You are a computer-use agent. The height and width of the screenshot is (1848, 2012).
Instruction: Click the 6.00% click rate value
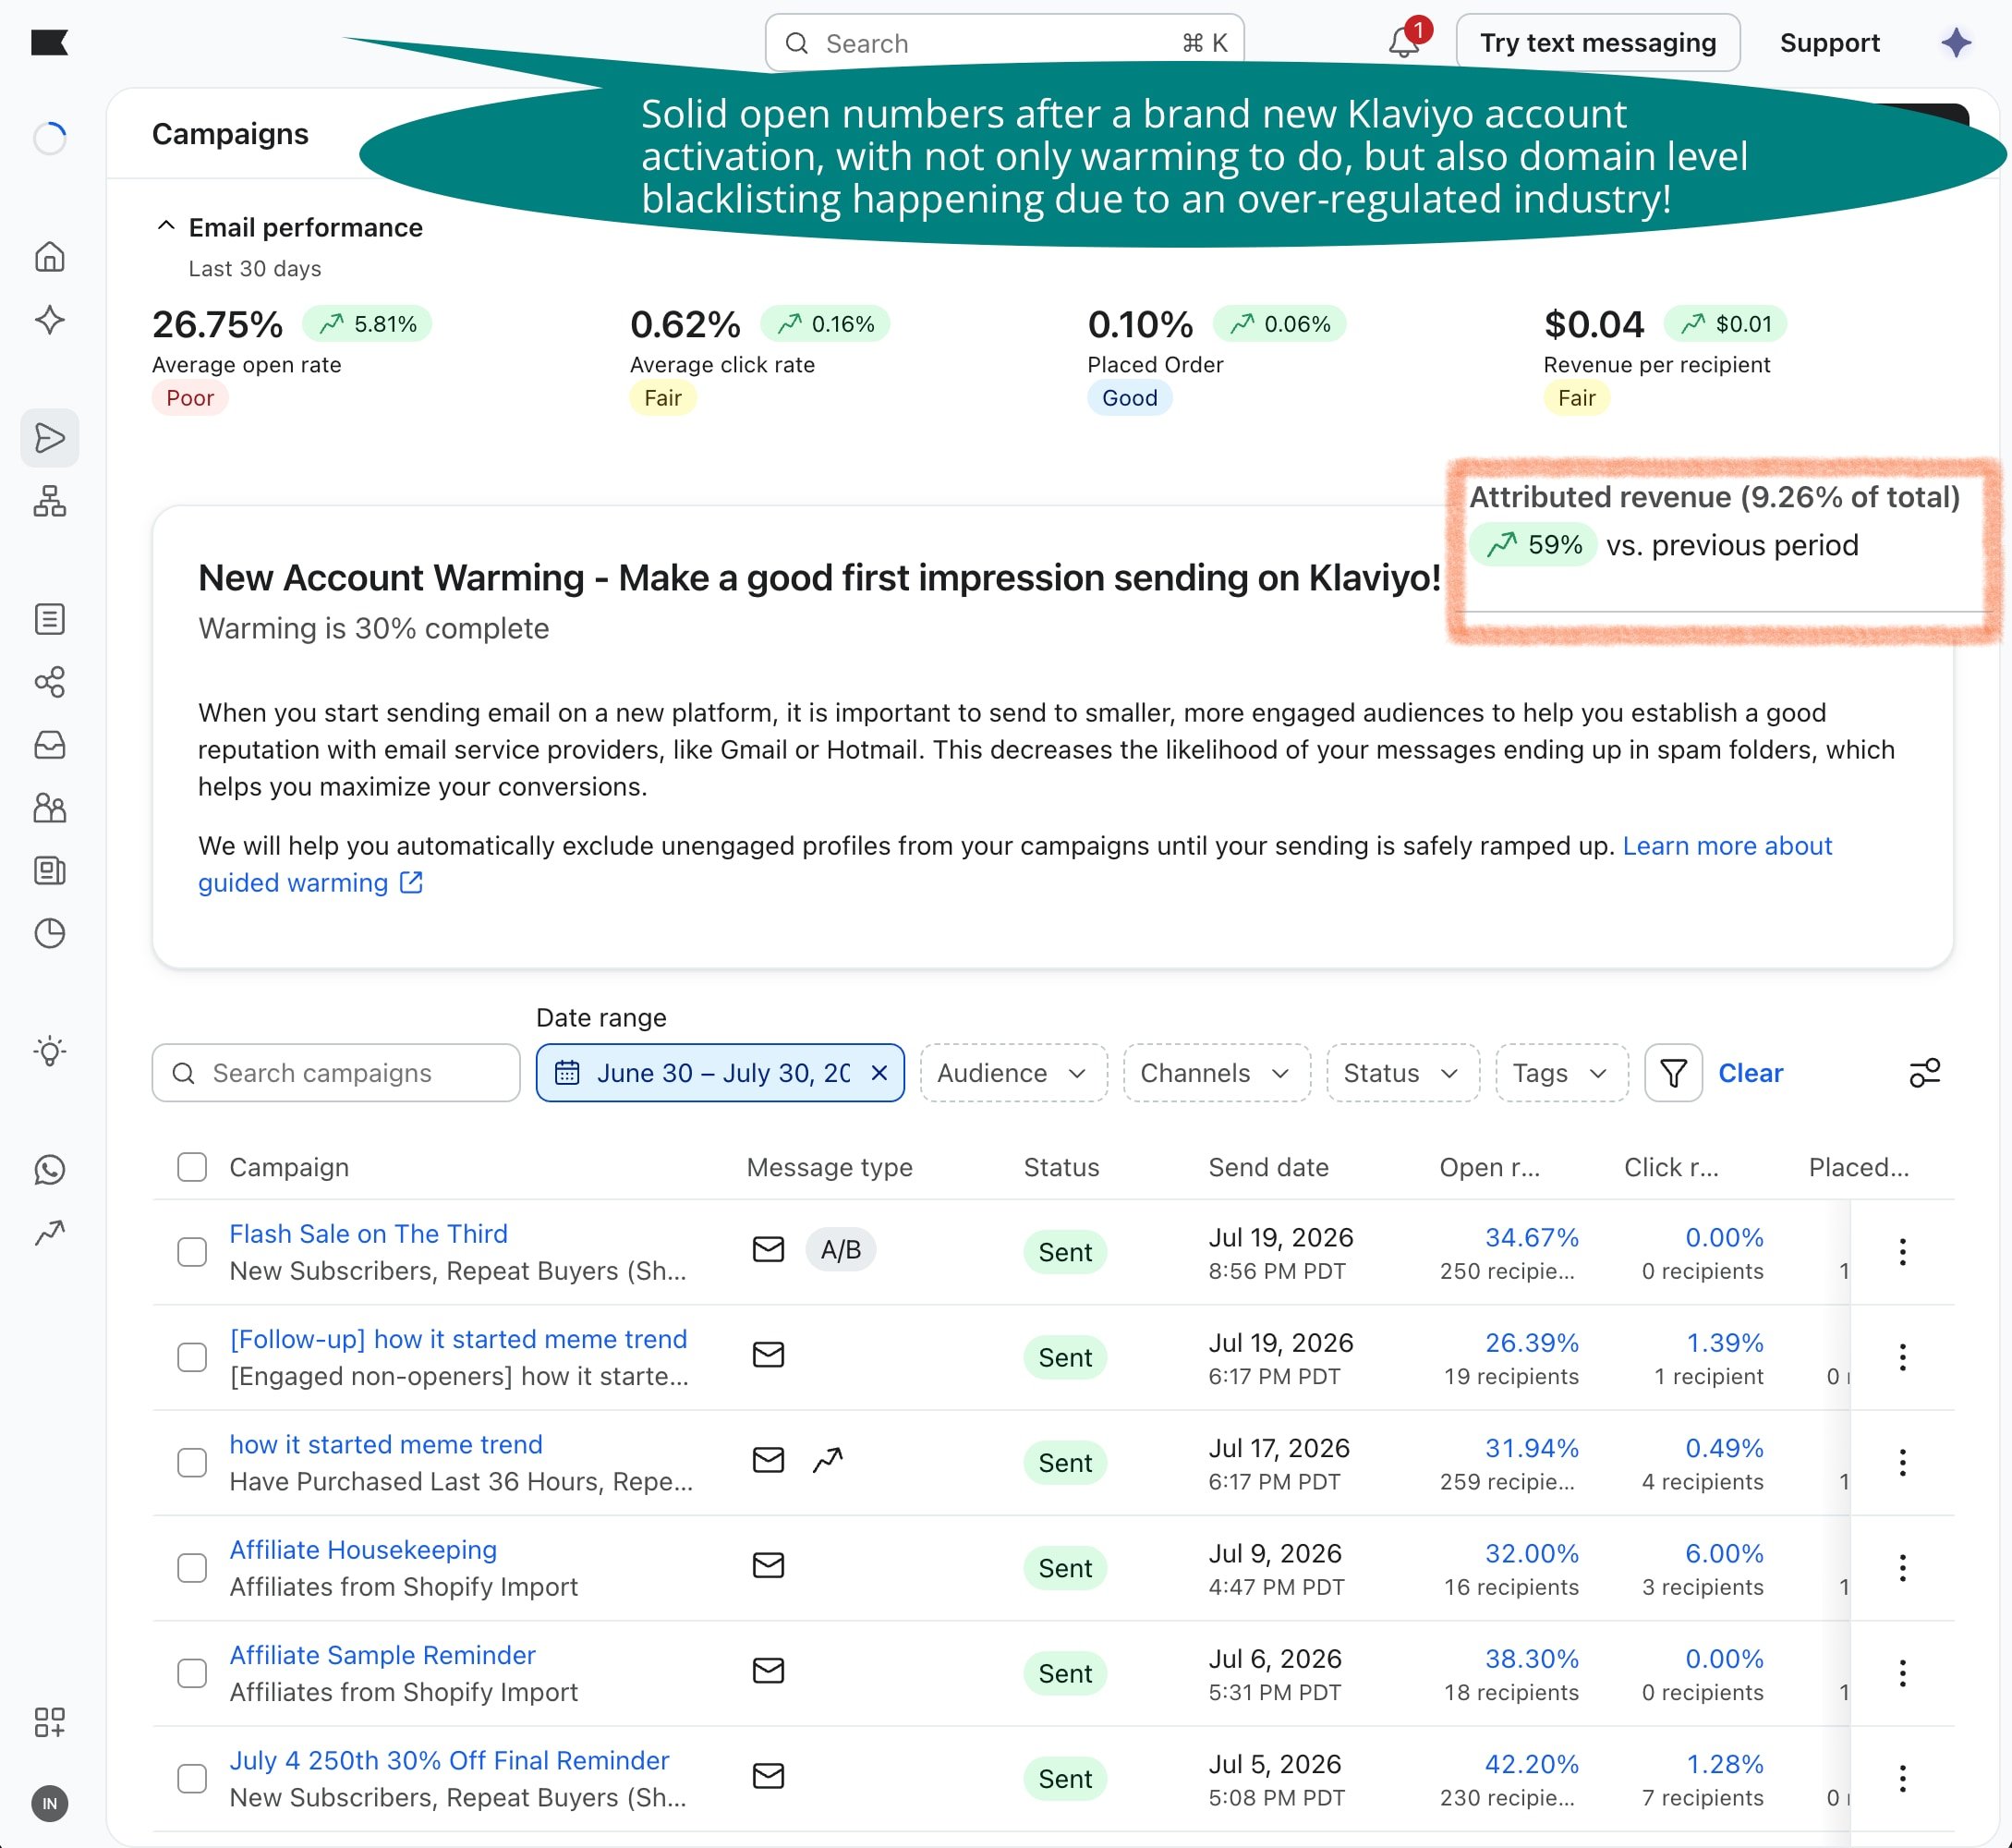(1724, 1553)
